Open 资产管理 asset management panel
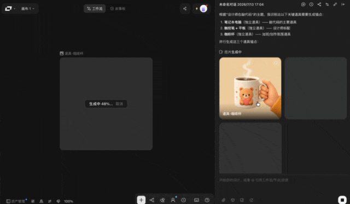This screenshot has width=350, height=204. click(x=16, y=201)
